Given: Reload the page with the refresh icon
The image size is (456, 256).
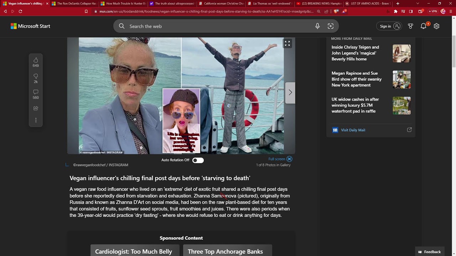Looking at the screenshot, I should click(x=20, y=11).
